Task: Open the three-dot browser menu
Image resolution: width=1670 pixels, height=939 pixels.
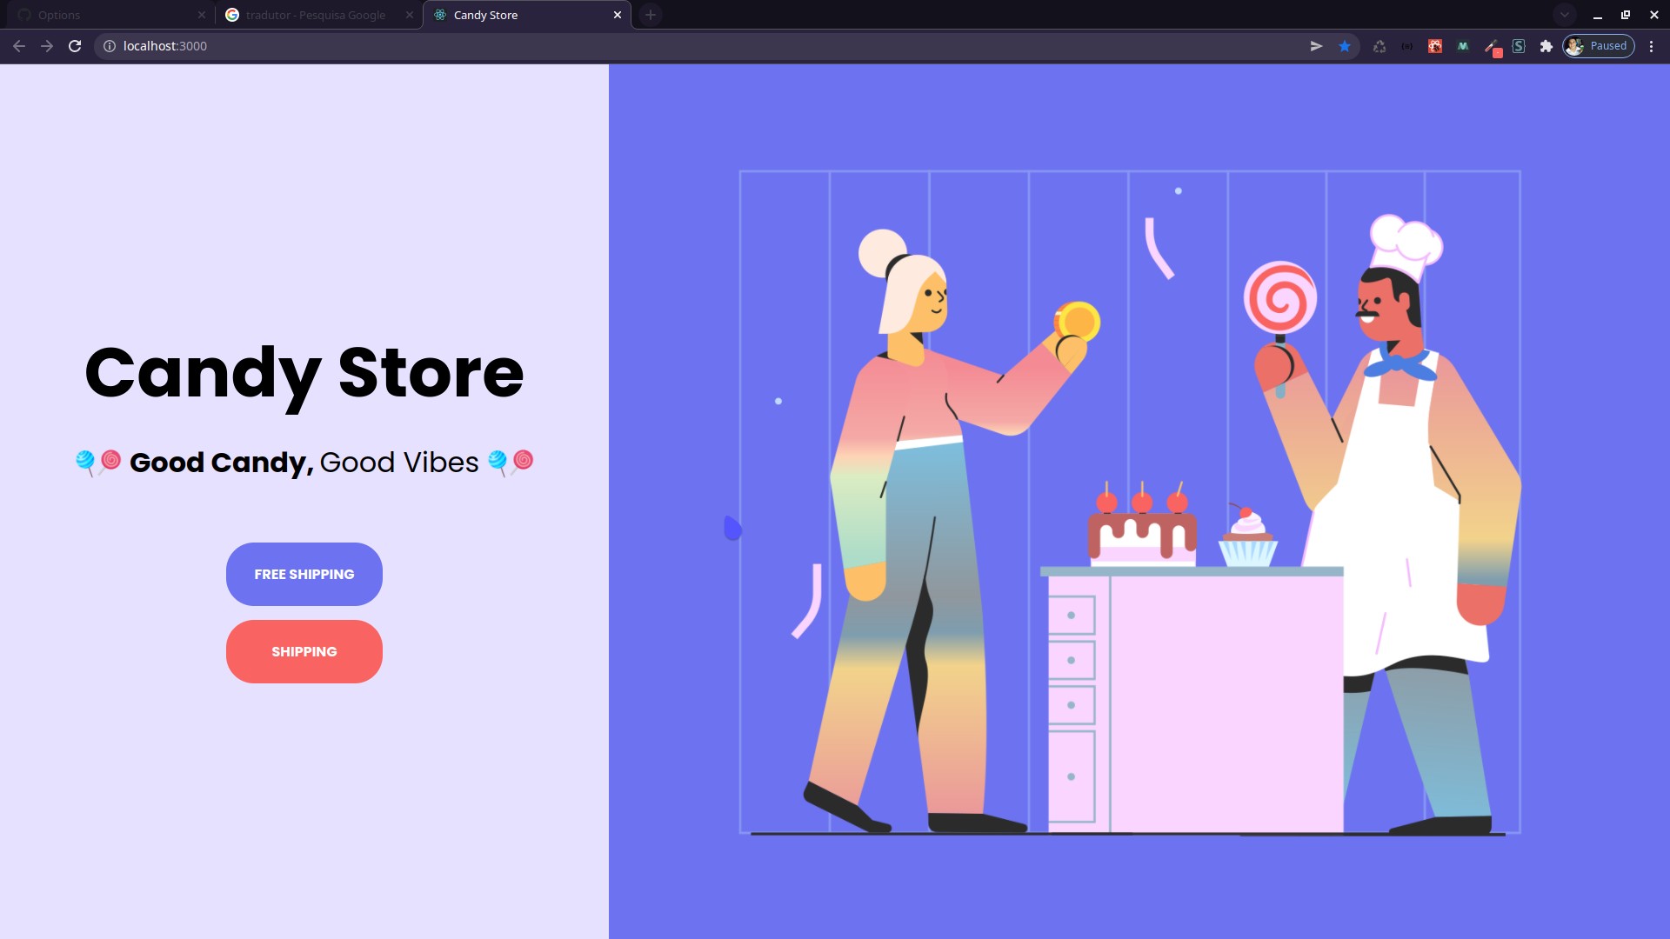Action: [1651, 46]
